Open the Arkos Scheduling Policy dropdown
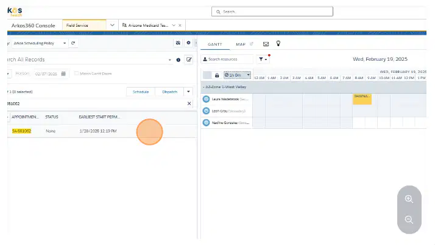435x245 pixels. coord(40,43)
